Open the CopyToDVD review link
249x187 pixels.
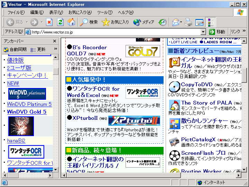click(196, 84)
